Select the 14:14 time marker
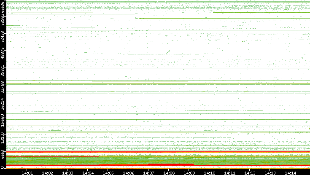 290,172
